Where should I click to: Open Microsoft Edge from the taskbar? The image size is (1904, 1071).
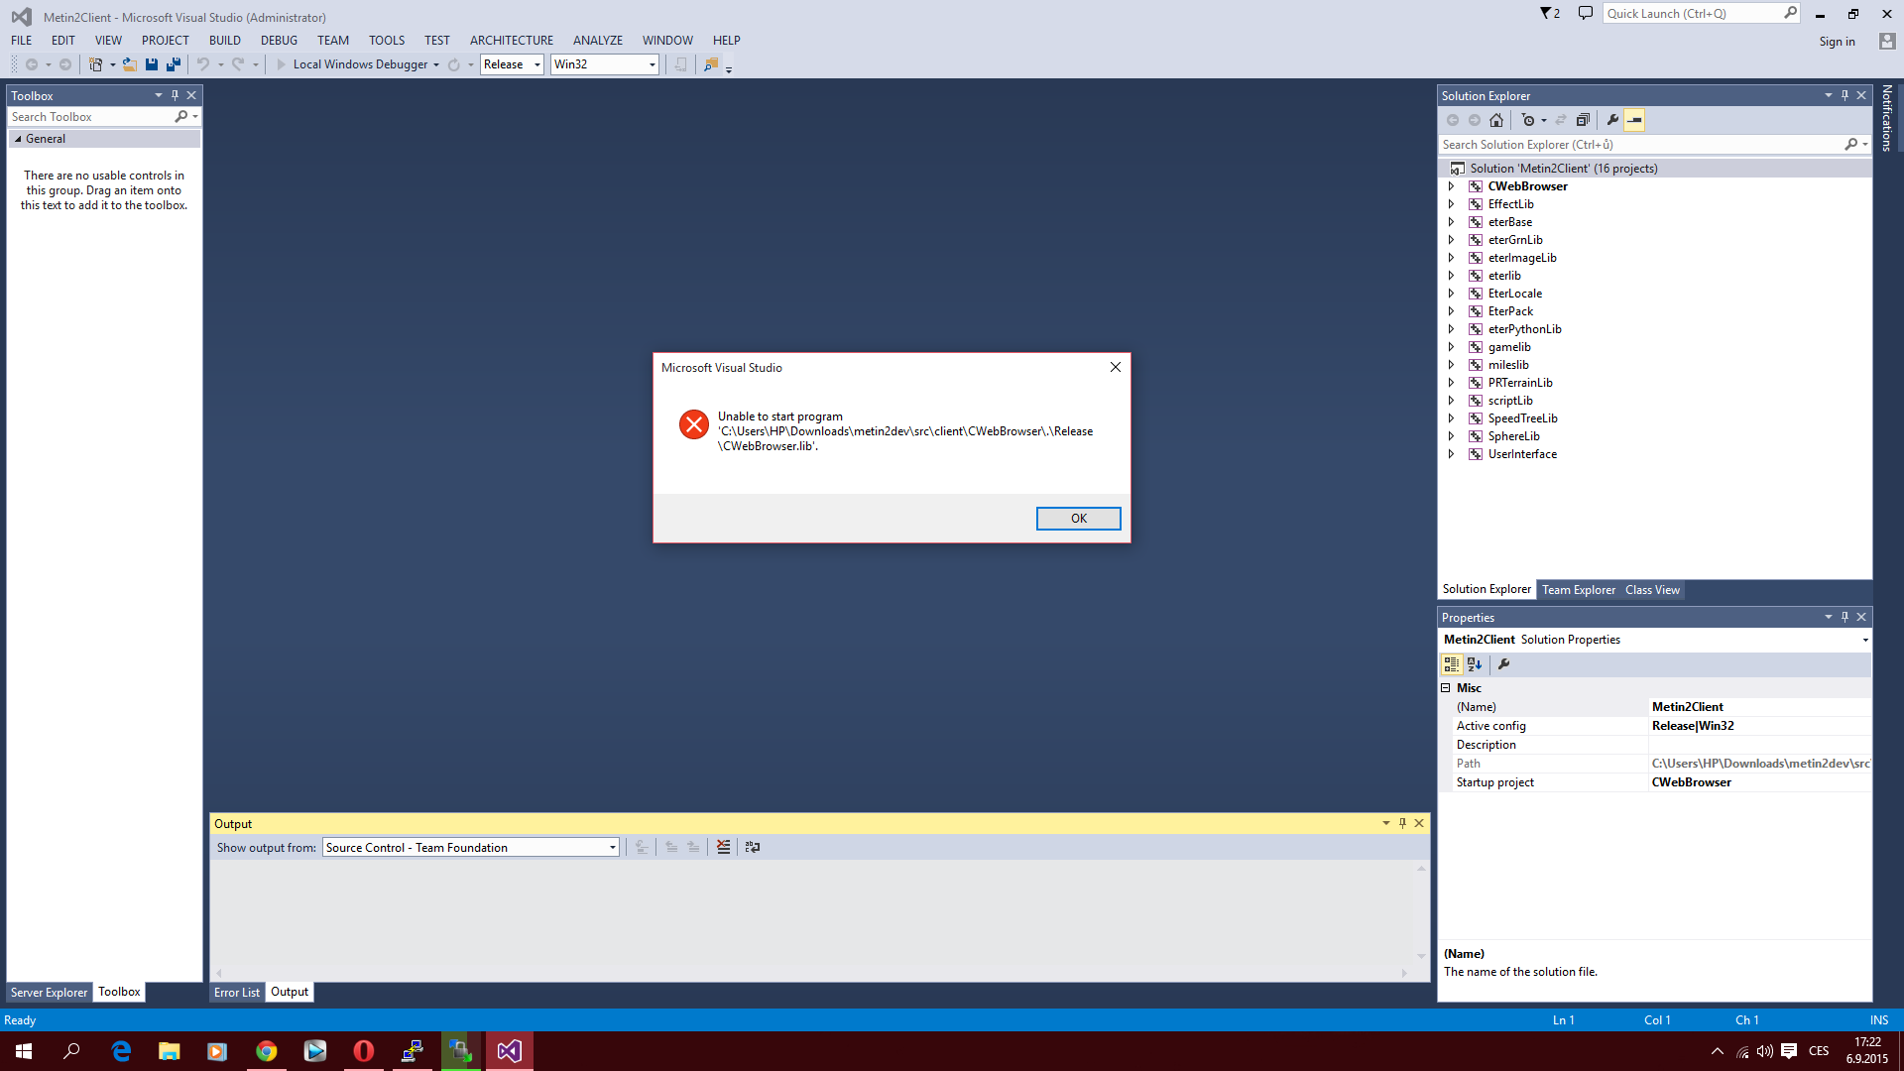121,1051
